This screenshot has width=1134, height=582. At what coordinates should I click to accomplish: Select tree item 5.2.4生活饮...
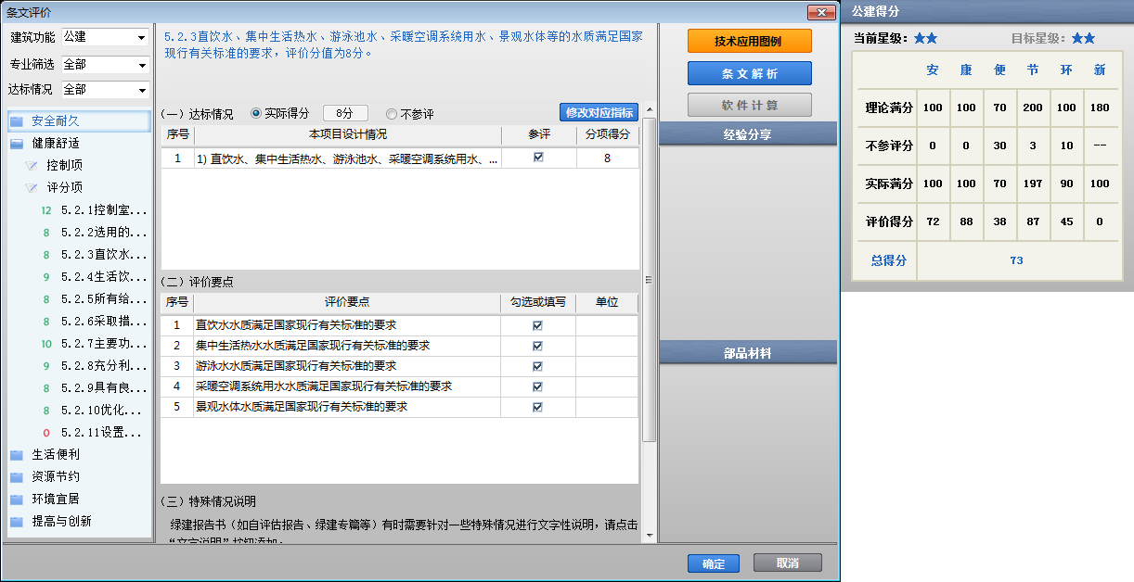(104, 277)
